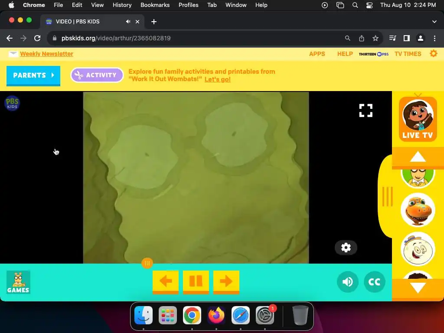Viewport: 444px width, 333px height.
Task: Open Launchpad from the Dock
Action: (x=168, y=315)
